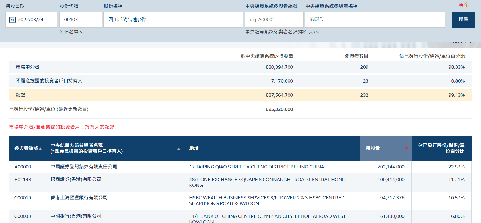Select shareholding value 94,717,376
Screen dimensions: 481x223
(392, 198)
